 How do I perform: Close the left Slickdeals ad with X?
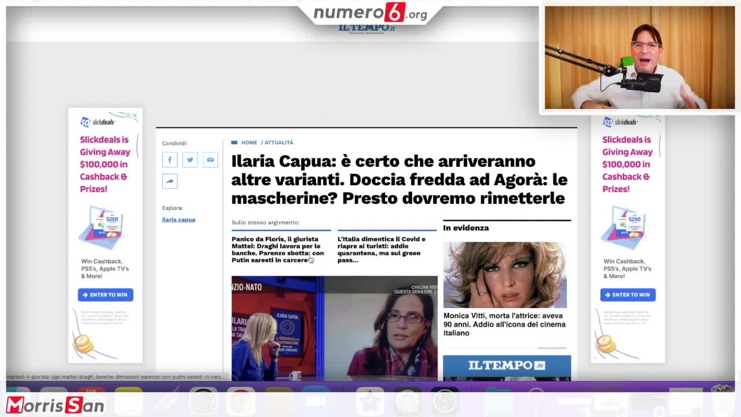point(135,115)
